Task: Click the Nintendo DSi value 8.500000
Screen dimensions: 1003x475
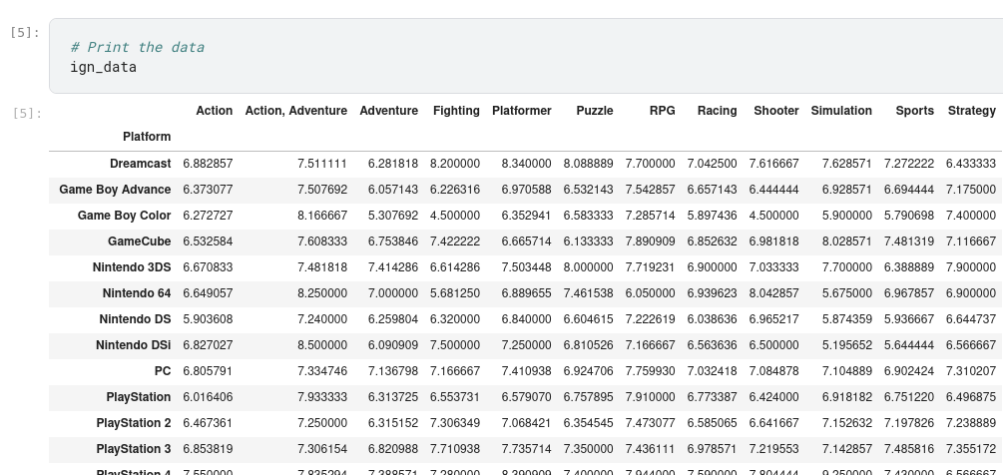Action: point(322,345)
